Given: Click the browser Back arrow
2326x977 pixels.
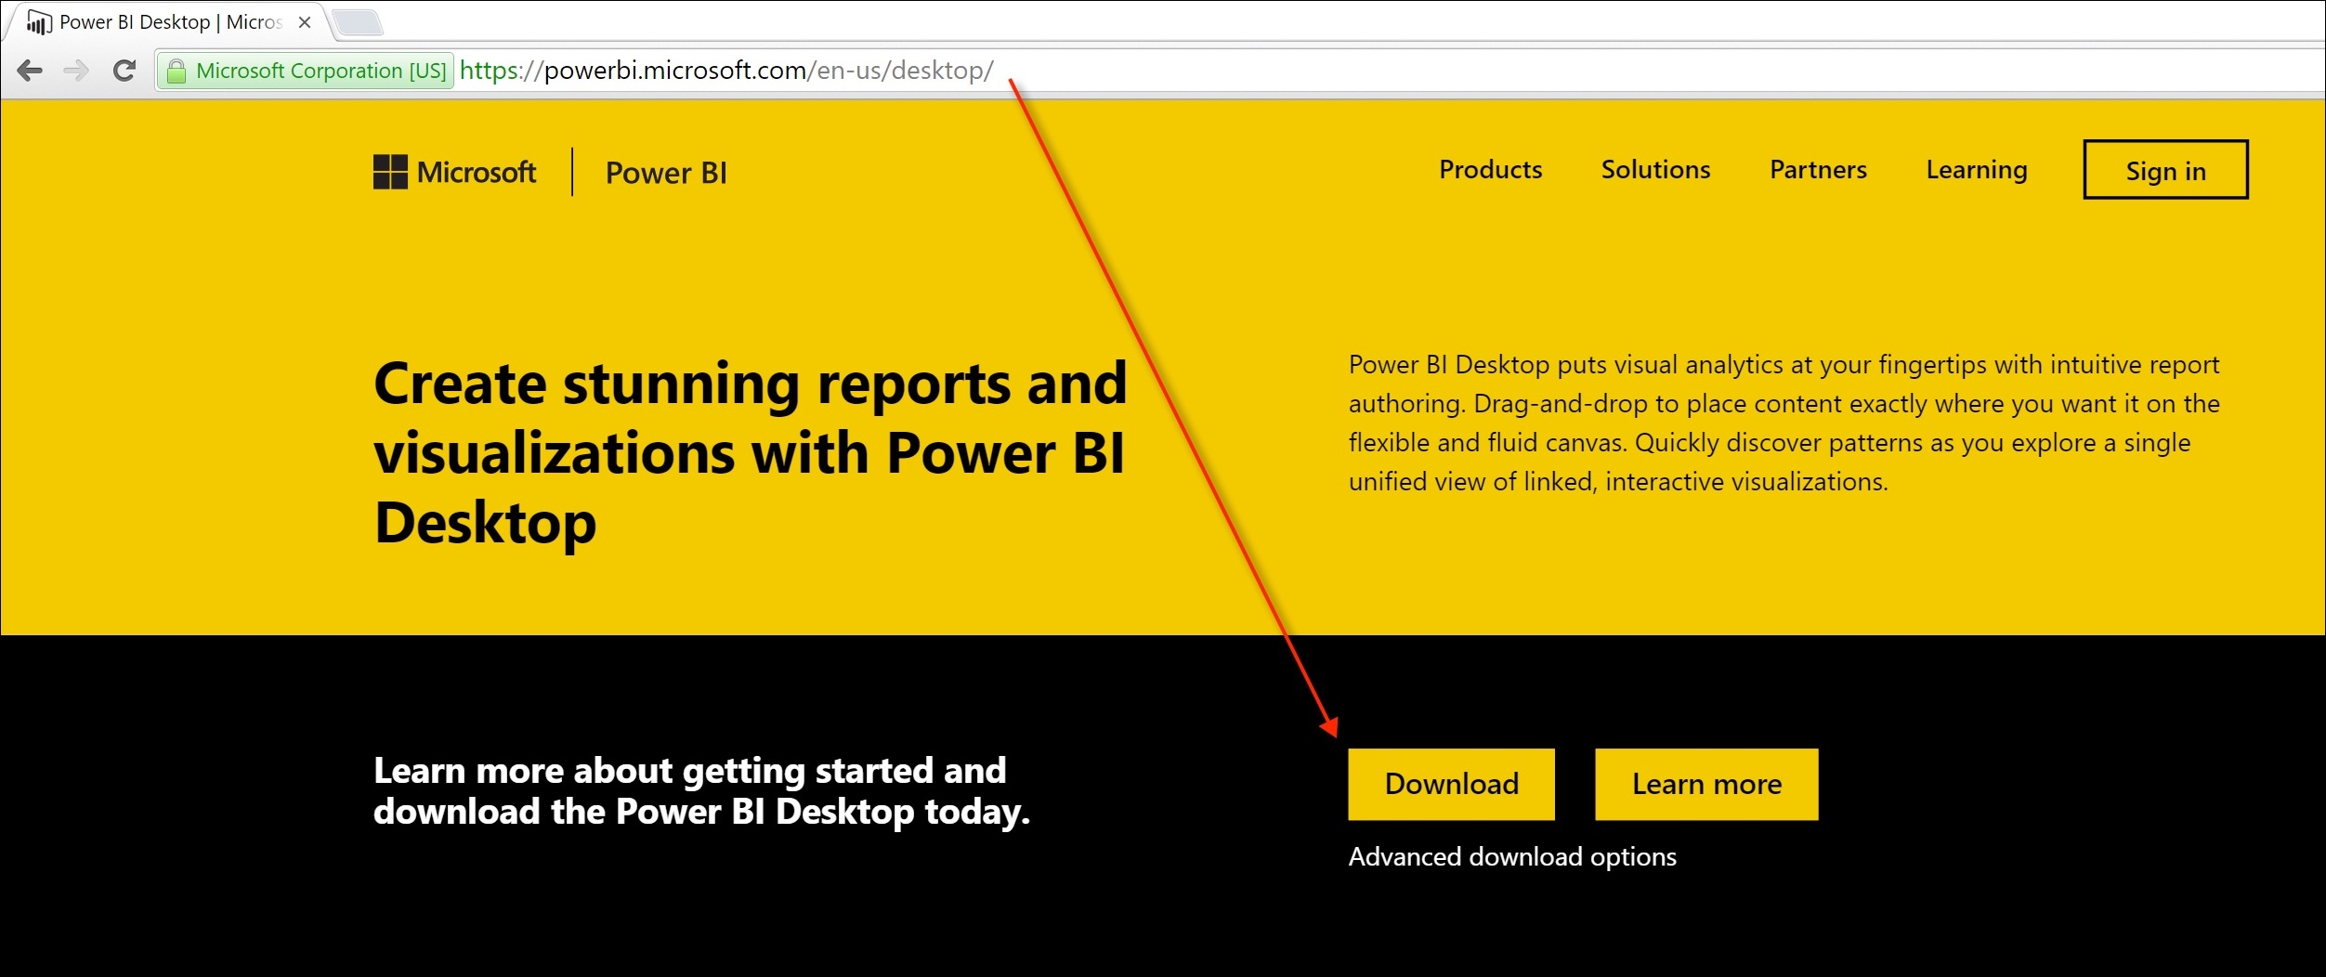Looking at the screenshot, I should [x=30, y=71].
